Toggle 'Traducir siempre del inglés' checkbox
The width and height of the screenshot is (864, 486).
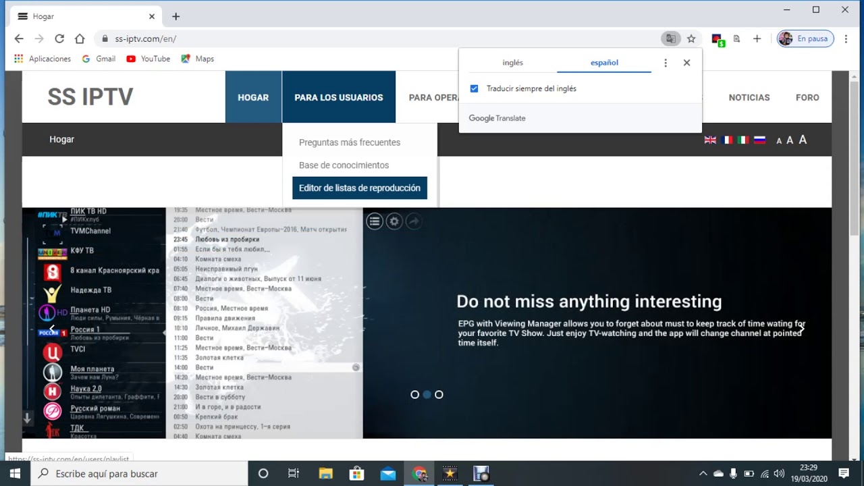tap(474, 88)
